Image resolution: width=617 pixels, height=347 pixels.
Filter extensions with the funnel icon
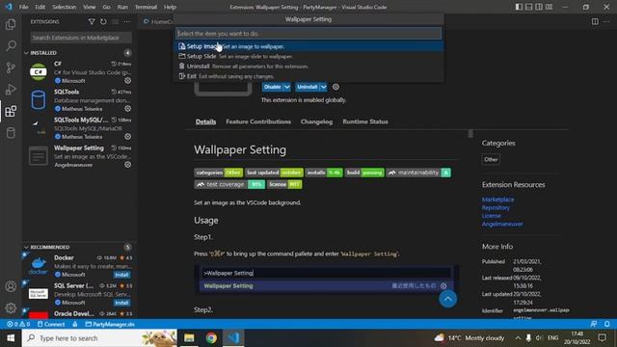92,21
